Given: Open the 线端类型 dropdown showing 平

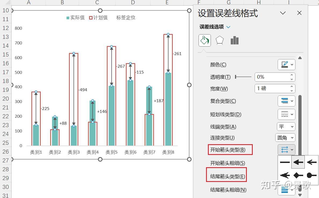Looking at the screenshot, I should [x=285, y=127].
